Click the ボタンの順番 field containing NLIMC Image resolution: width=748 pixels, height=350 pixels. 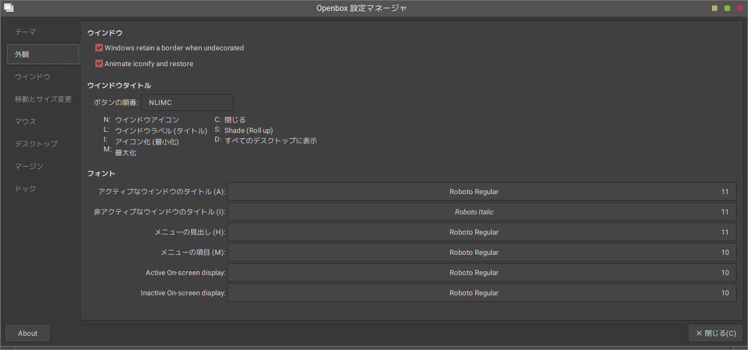point(187,102)
